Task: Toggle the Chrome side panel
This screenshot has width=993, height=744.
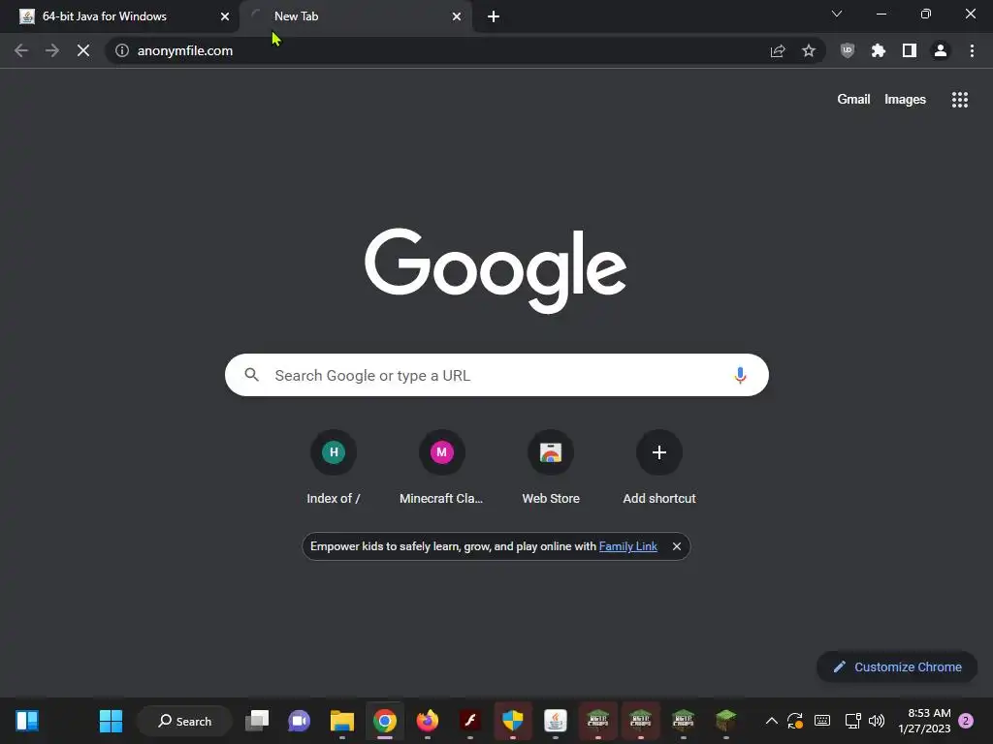Action: (910, 50)
